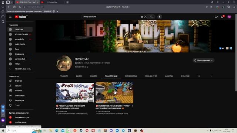Open the create video button
This screenshot has height=133, width=237.
[x=216, y=17]
